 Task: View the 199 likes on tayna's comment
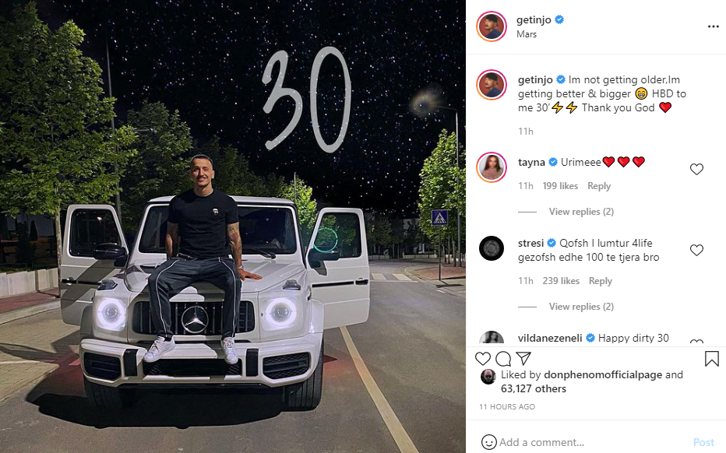(x=560, y=186)
